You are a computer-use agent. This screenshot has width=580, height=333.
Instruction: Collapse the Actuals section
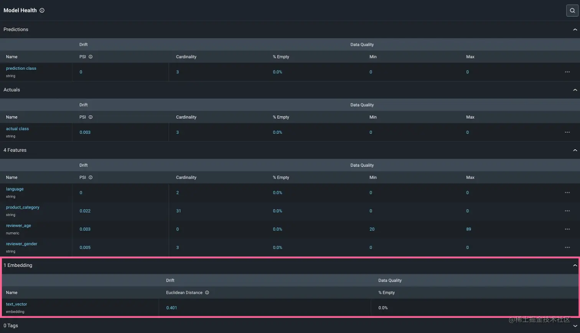[575, 90]
